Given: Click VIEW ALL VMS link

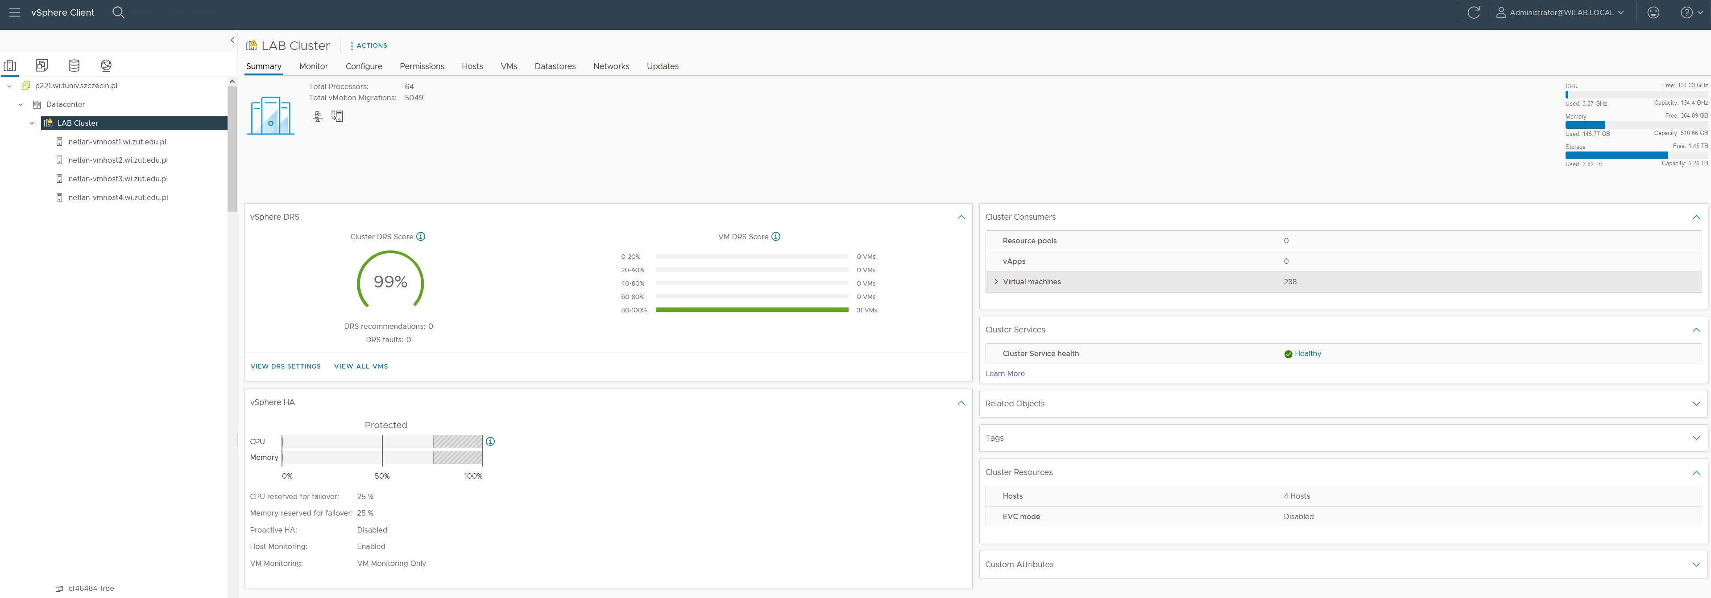Looking at the screenshot, I should (360, 366).
